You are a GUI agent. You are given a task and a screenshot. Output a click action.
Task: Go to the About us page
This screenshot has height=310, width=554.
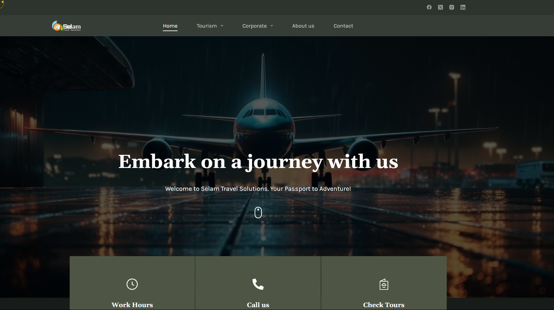303,26
